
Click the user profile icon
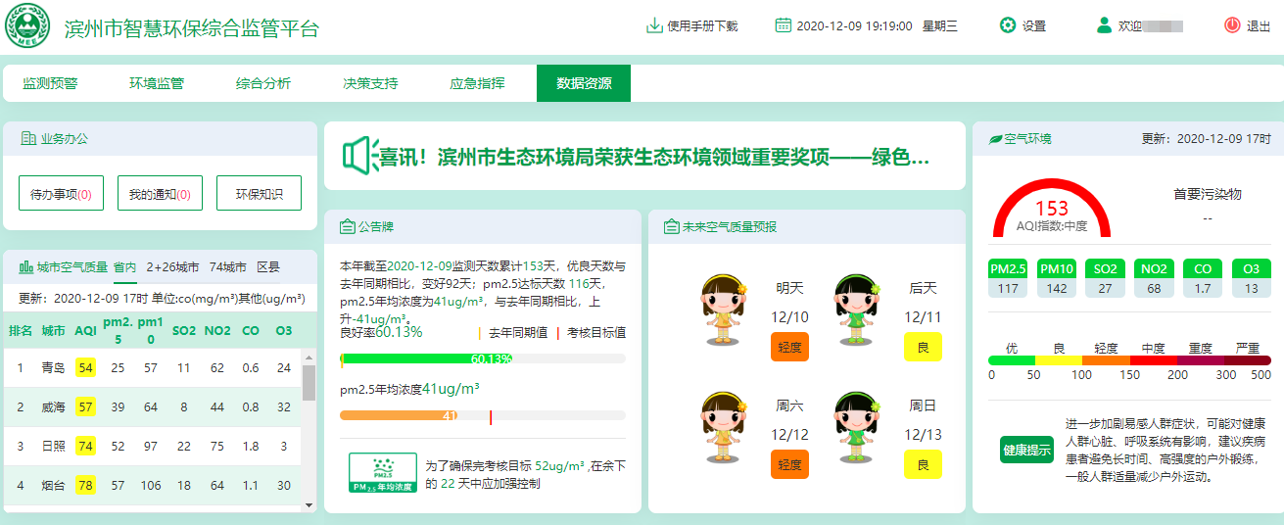click(x=1104, y=25)
